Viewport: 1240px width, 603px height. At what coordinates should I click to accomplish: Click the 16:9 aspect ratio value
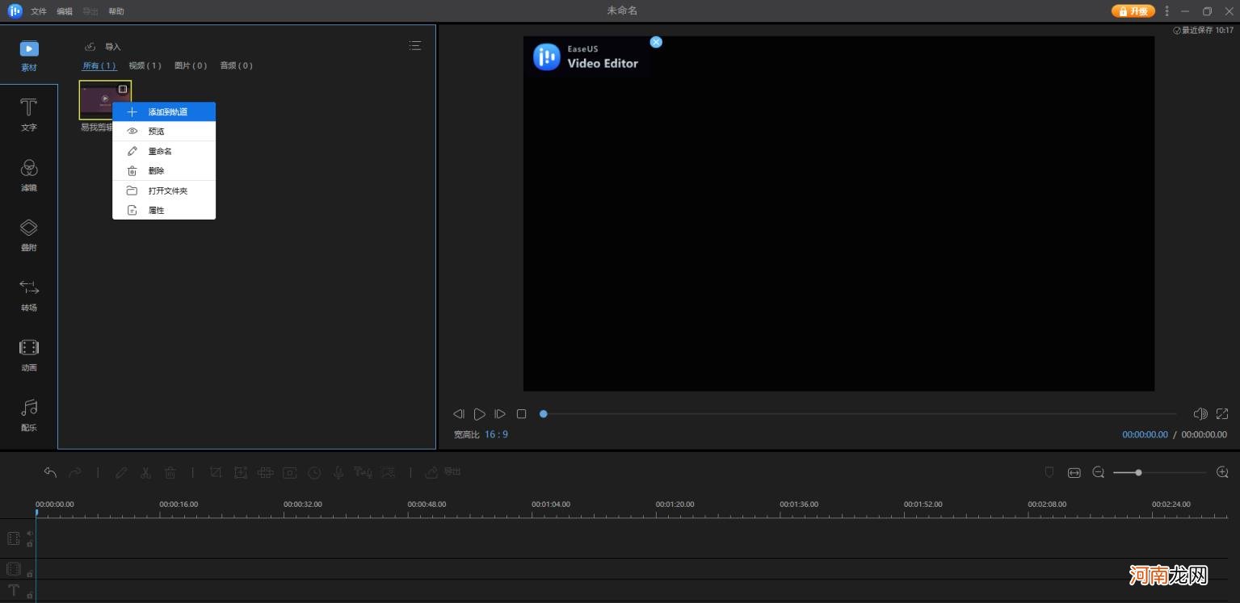[496, 434]
